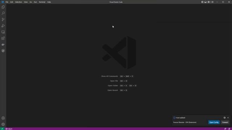Open the Customize Layout control

212,2
